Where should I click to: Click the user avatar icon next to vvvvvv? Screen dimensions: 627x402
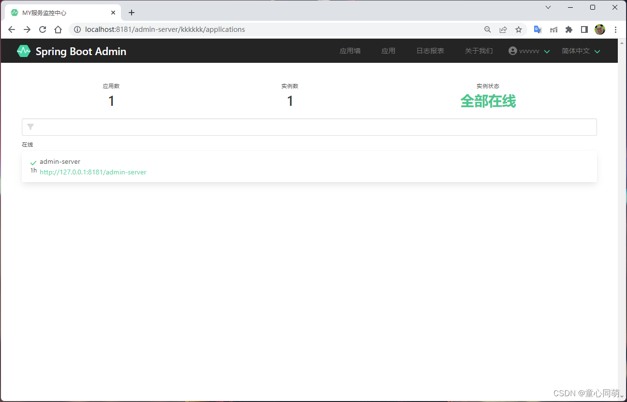[512, 50]
